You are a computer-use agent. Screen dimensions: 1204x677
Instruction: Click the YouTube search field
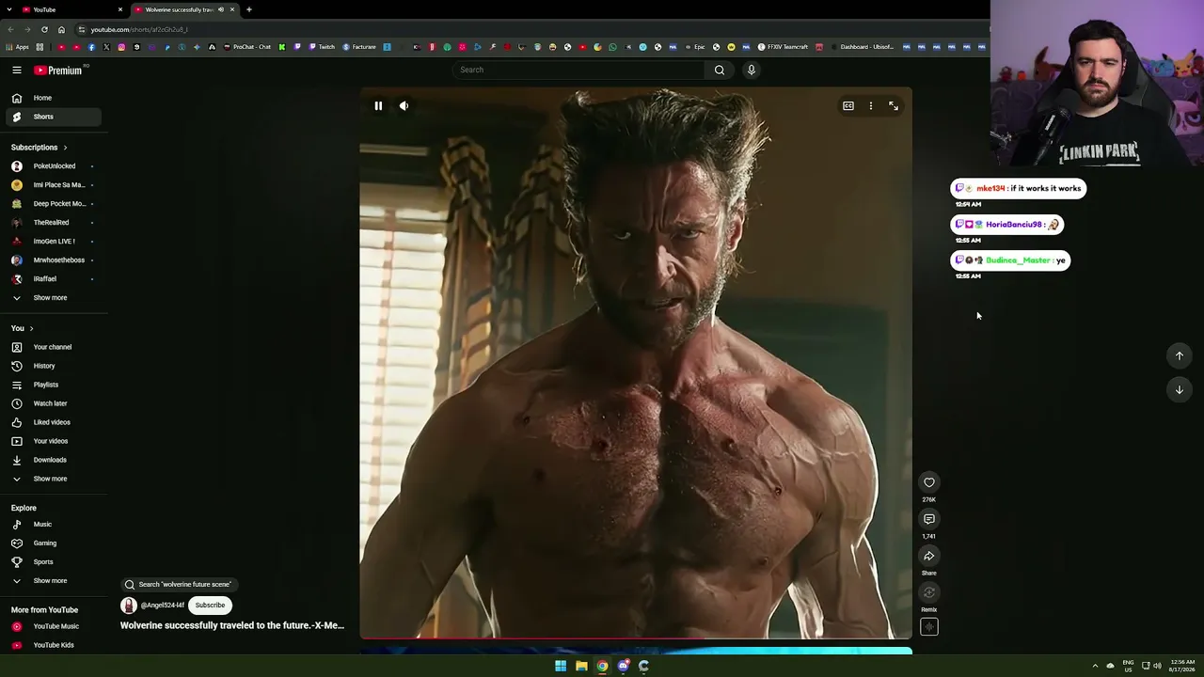point(578,70)
